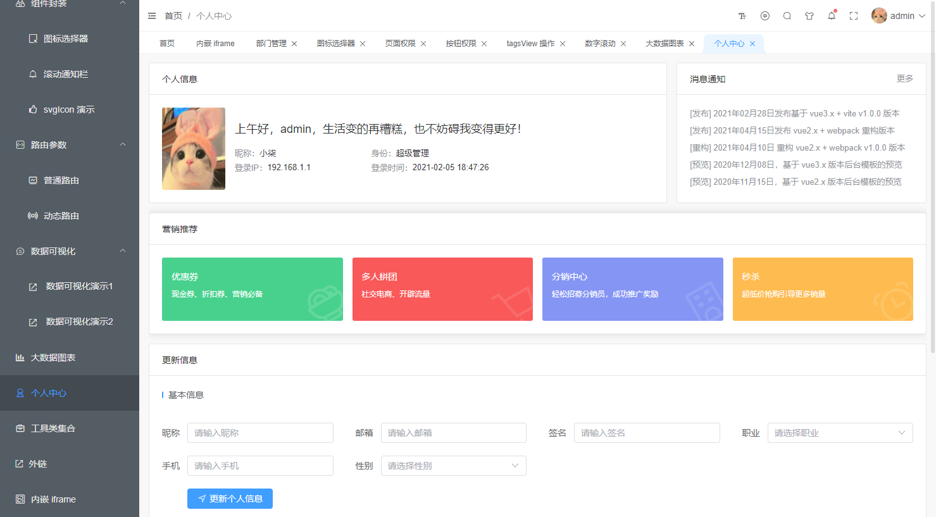Open 普通路由 in the sidebar
936x517 pixels.
pos(70,180)
